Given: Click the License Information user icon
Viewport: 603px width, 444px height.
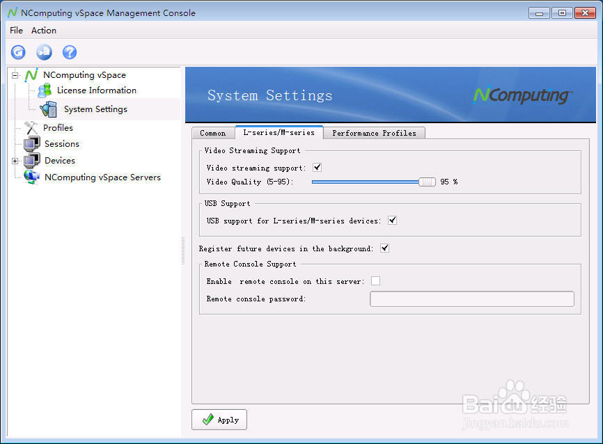Looking at the screenshot, I should (x=45, y=90).
